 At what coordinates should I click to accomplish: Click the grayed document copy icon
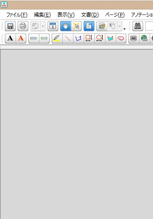point(112,26)
